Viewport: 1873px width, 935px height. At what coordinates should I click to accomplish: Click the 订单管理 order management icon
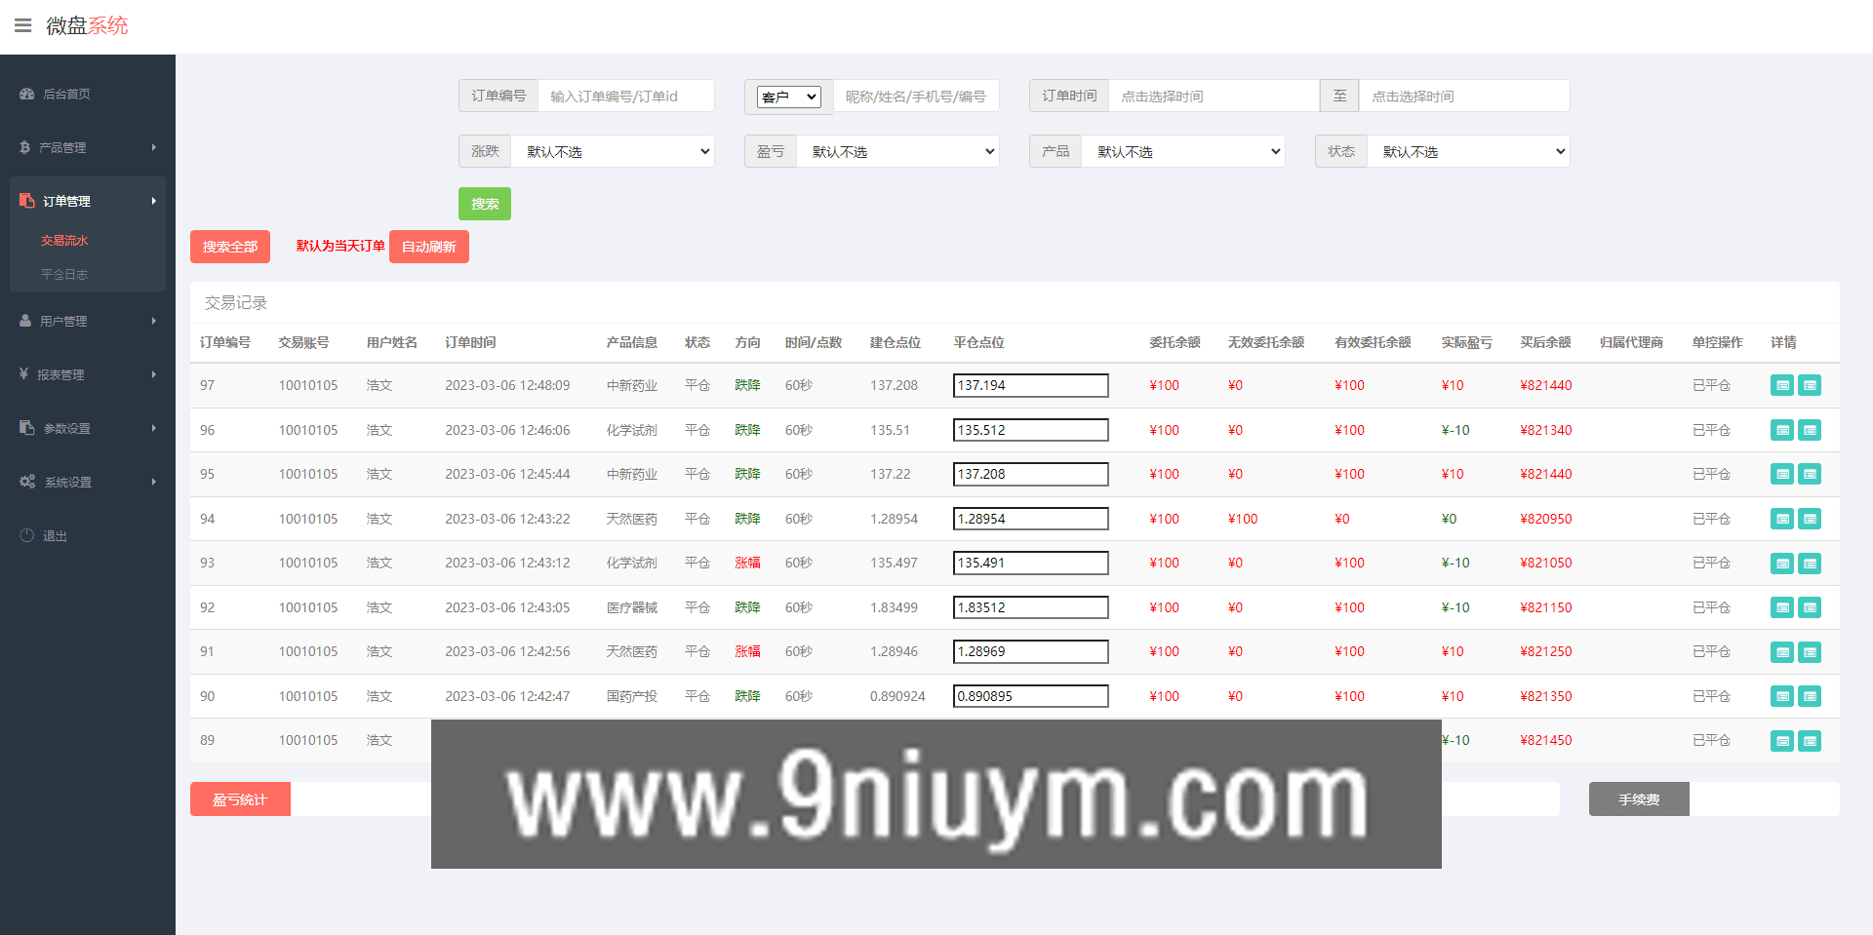click(x=25, y=200)
